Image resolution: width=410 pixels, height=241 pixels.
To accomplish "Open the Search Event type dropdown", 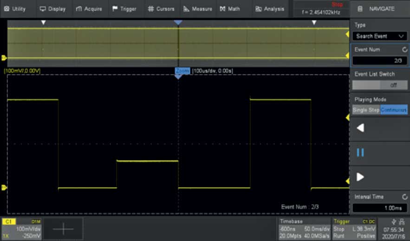I will point(379,36).
